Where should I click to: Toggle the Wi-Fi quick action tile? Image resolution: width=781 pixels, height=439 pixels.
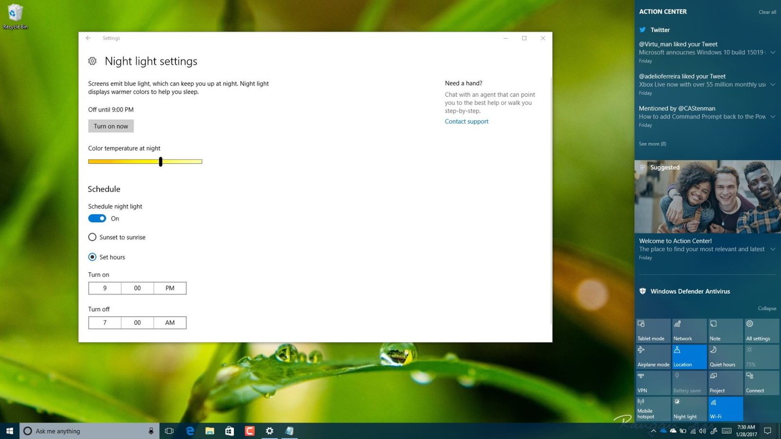click(725, 409)
